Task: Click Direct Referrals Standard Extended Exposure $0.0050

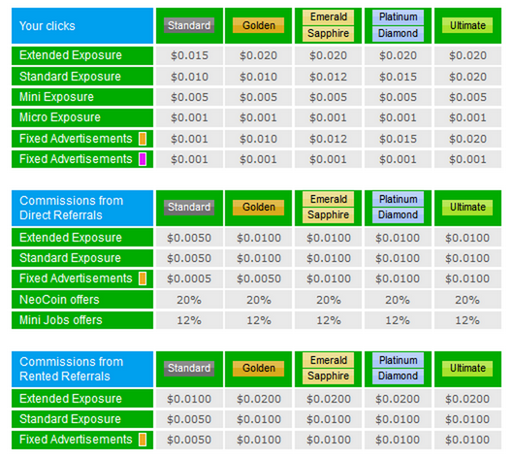Action: [x=189, y=238]
